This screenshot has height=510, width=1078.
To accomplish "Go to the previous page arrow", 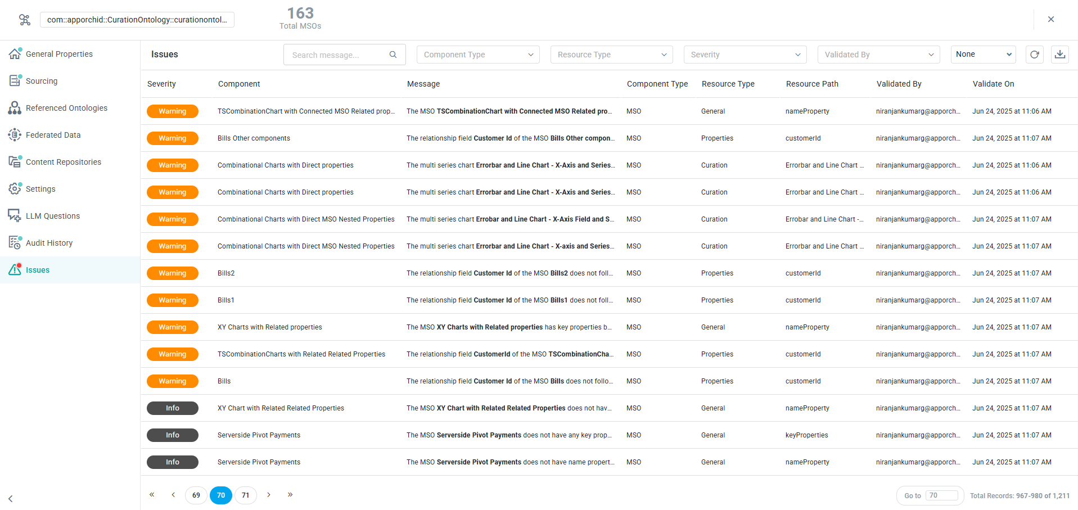I will (173, 495).
